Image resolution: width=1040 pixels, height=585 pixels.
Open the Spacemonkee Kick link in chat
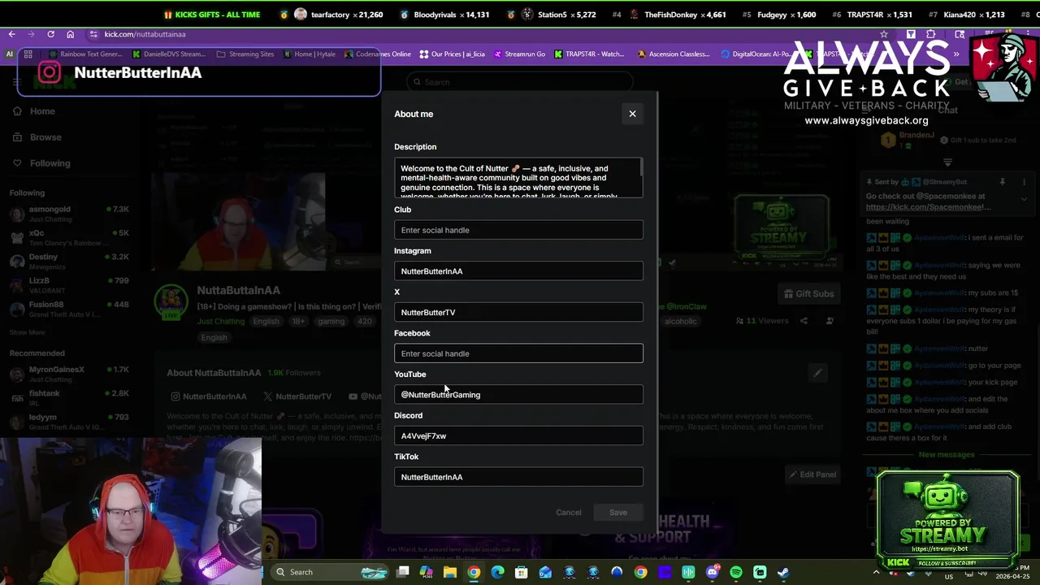tap(928, 207)
